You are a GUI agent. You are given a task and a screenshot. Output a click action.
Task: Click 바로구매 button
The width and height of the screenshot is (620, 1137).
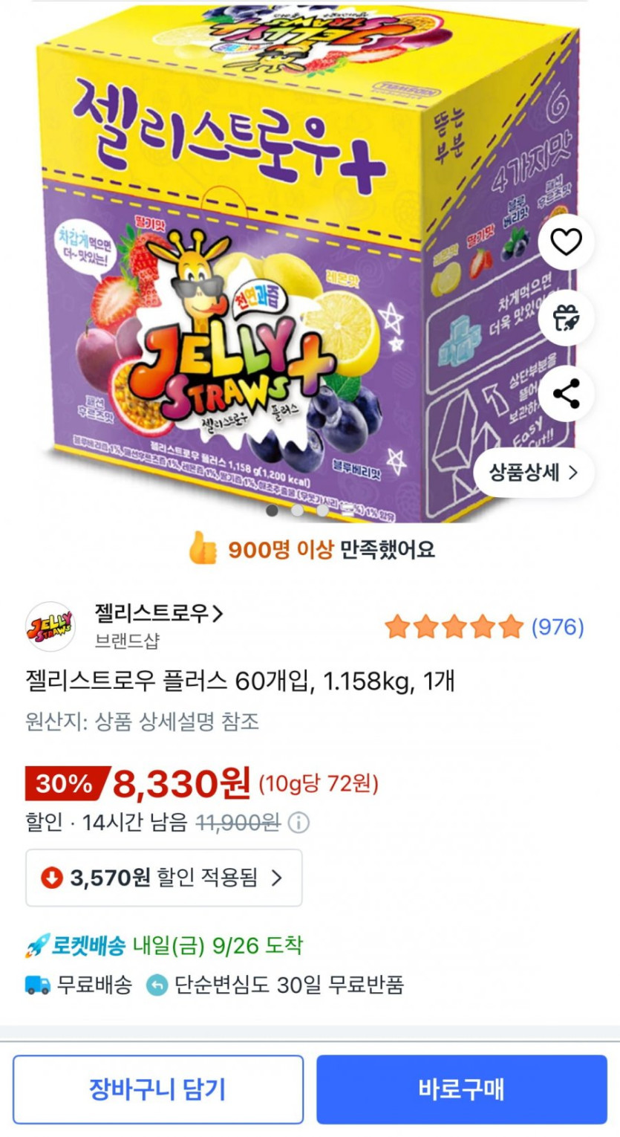click(x=462, y=1089)
